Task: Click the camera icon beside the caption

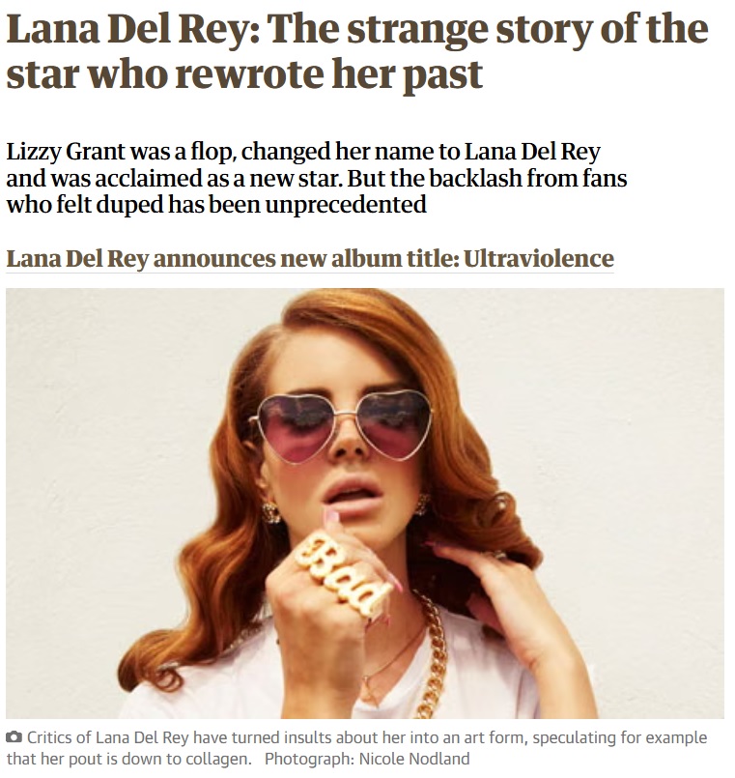Action: click(14, 737)
